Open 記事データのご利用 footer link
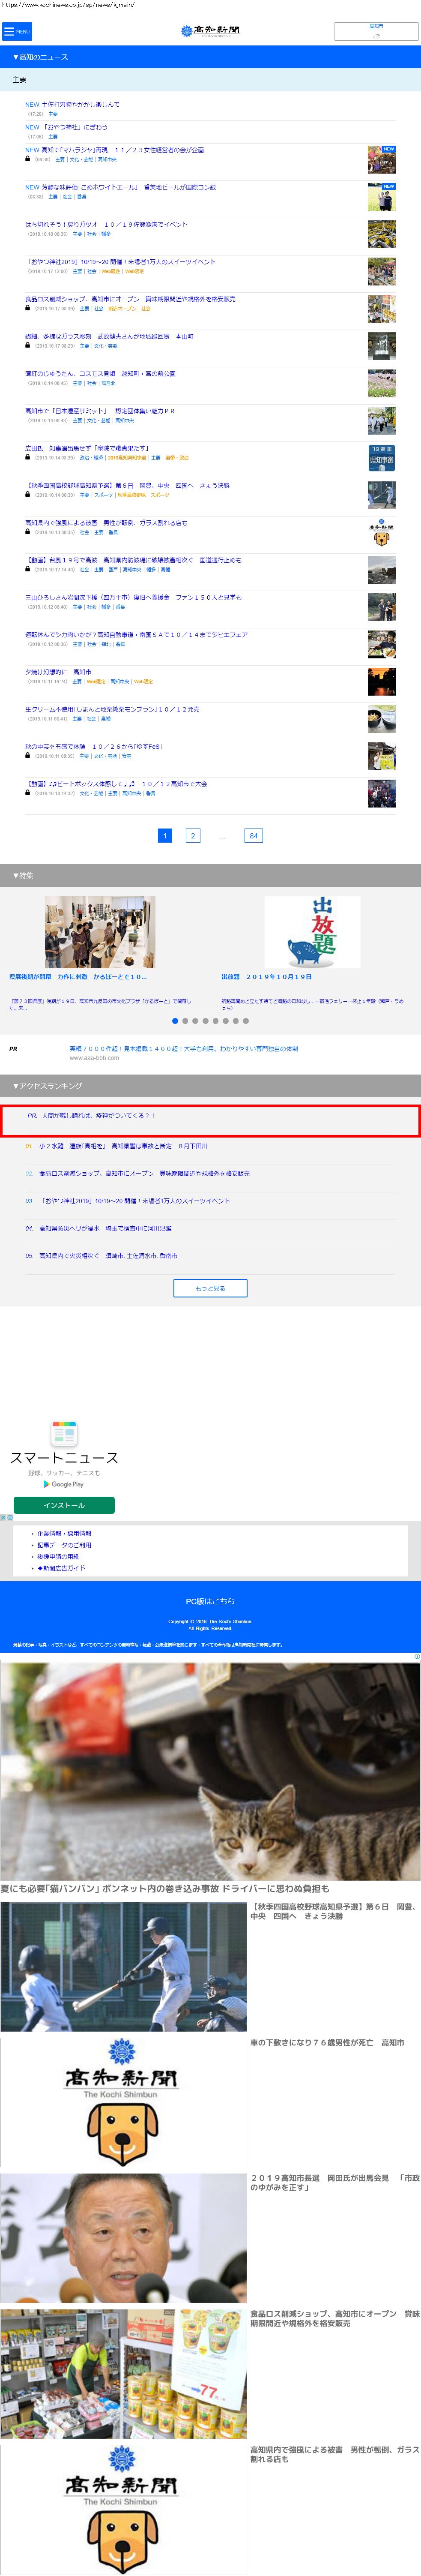This screenshot has width=421, height=2576. [x=64, y=1545]
